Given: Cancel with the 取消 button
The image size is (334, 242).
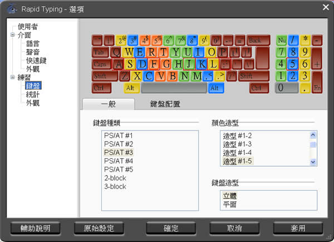Looking at the screenshot, I should 234,228.
